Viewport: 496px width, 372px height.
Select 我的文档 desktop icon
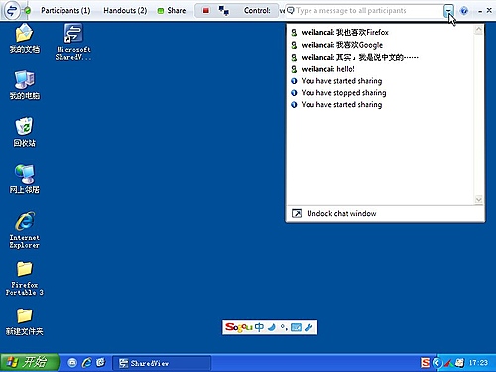point(24,39)
